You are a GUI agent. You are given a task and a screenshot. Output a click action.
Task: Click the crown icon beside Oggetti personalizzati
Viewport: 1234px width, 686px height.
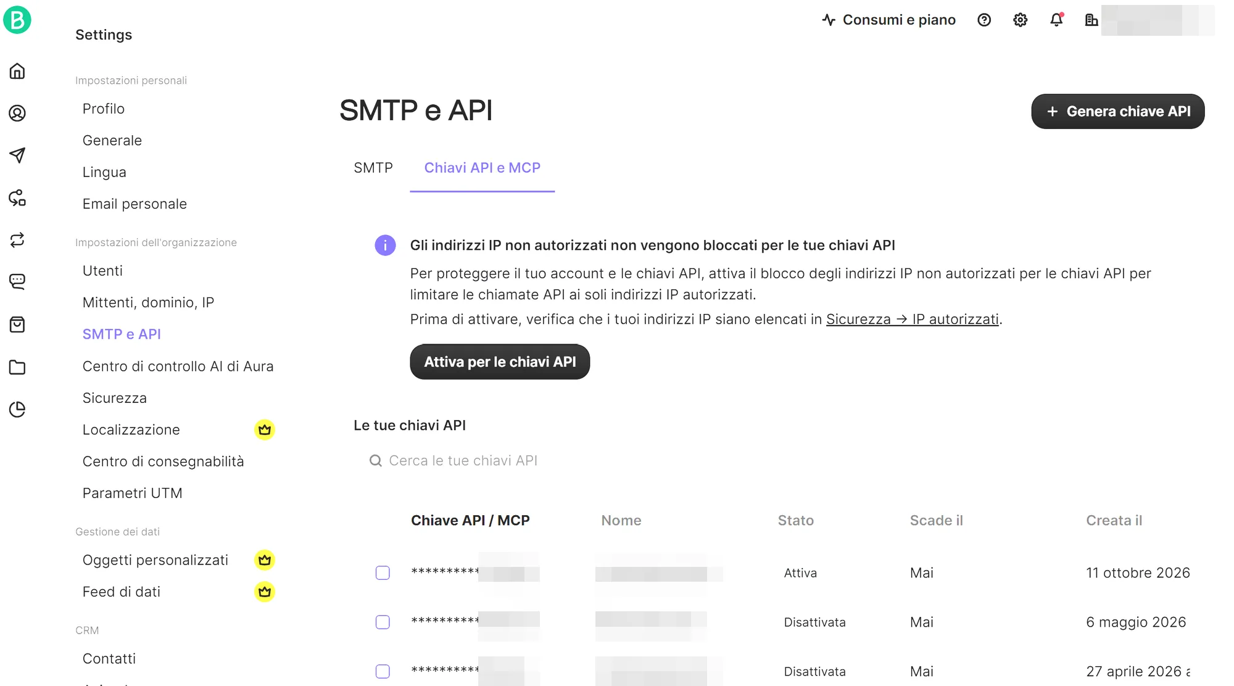(x=265, y=560)
